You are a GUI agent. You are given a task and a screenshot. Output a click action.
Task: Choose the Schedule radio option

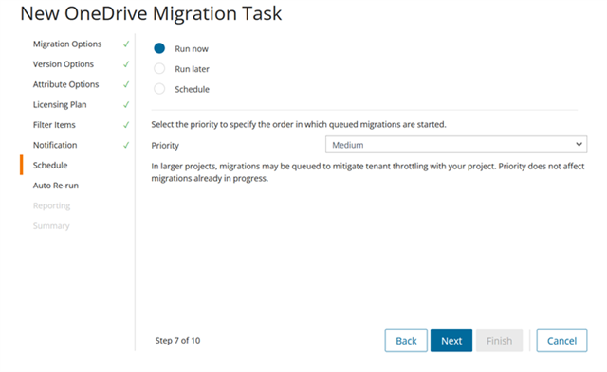pos(159,89)
